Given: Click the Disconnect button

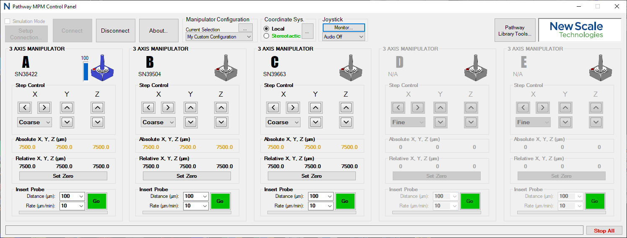Looking at the screenshot, I should pos(115,31).
